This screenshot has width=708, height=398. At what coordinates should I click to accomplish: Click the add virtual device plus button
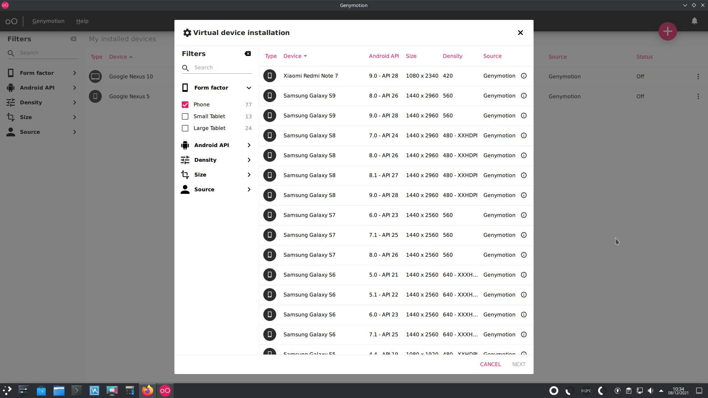coord(667,31)
